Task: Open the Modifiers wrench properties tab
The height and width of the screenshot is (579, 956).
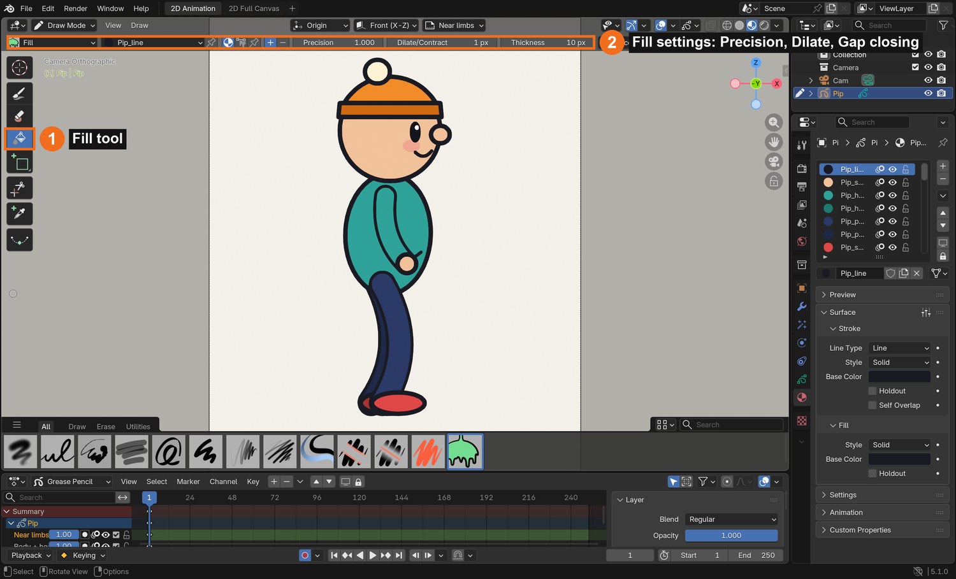Action: tap(802, 306)
